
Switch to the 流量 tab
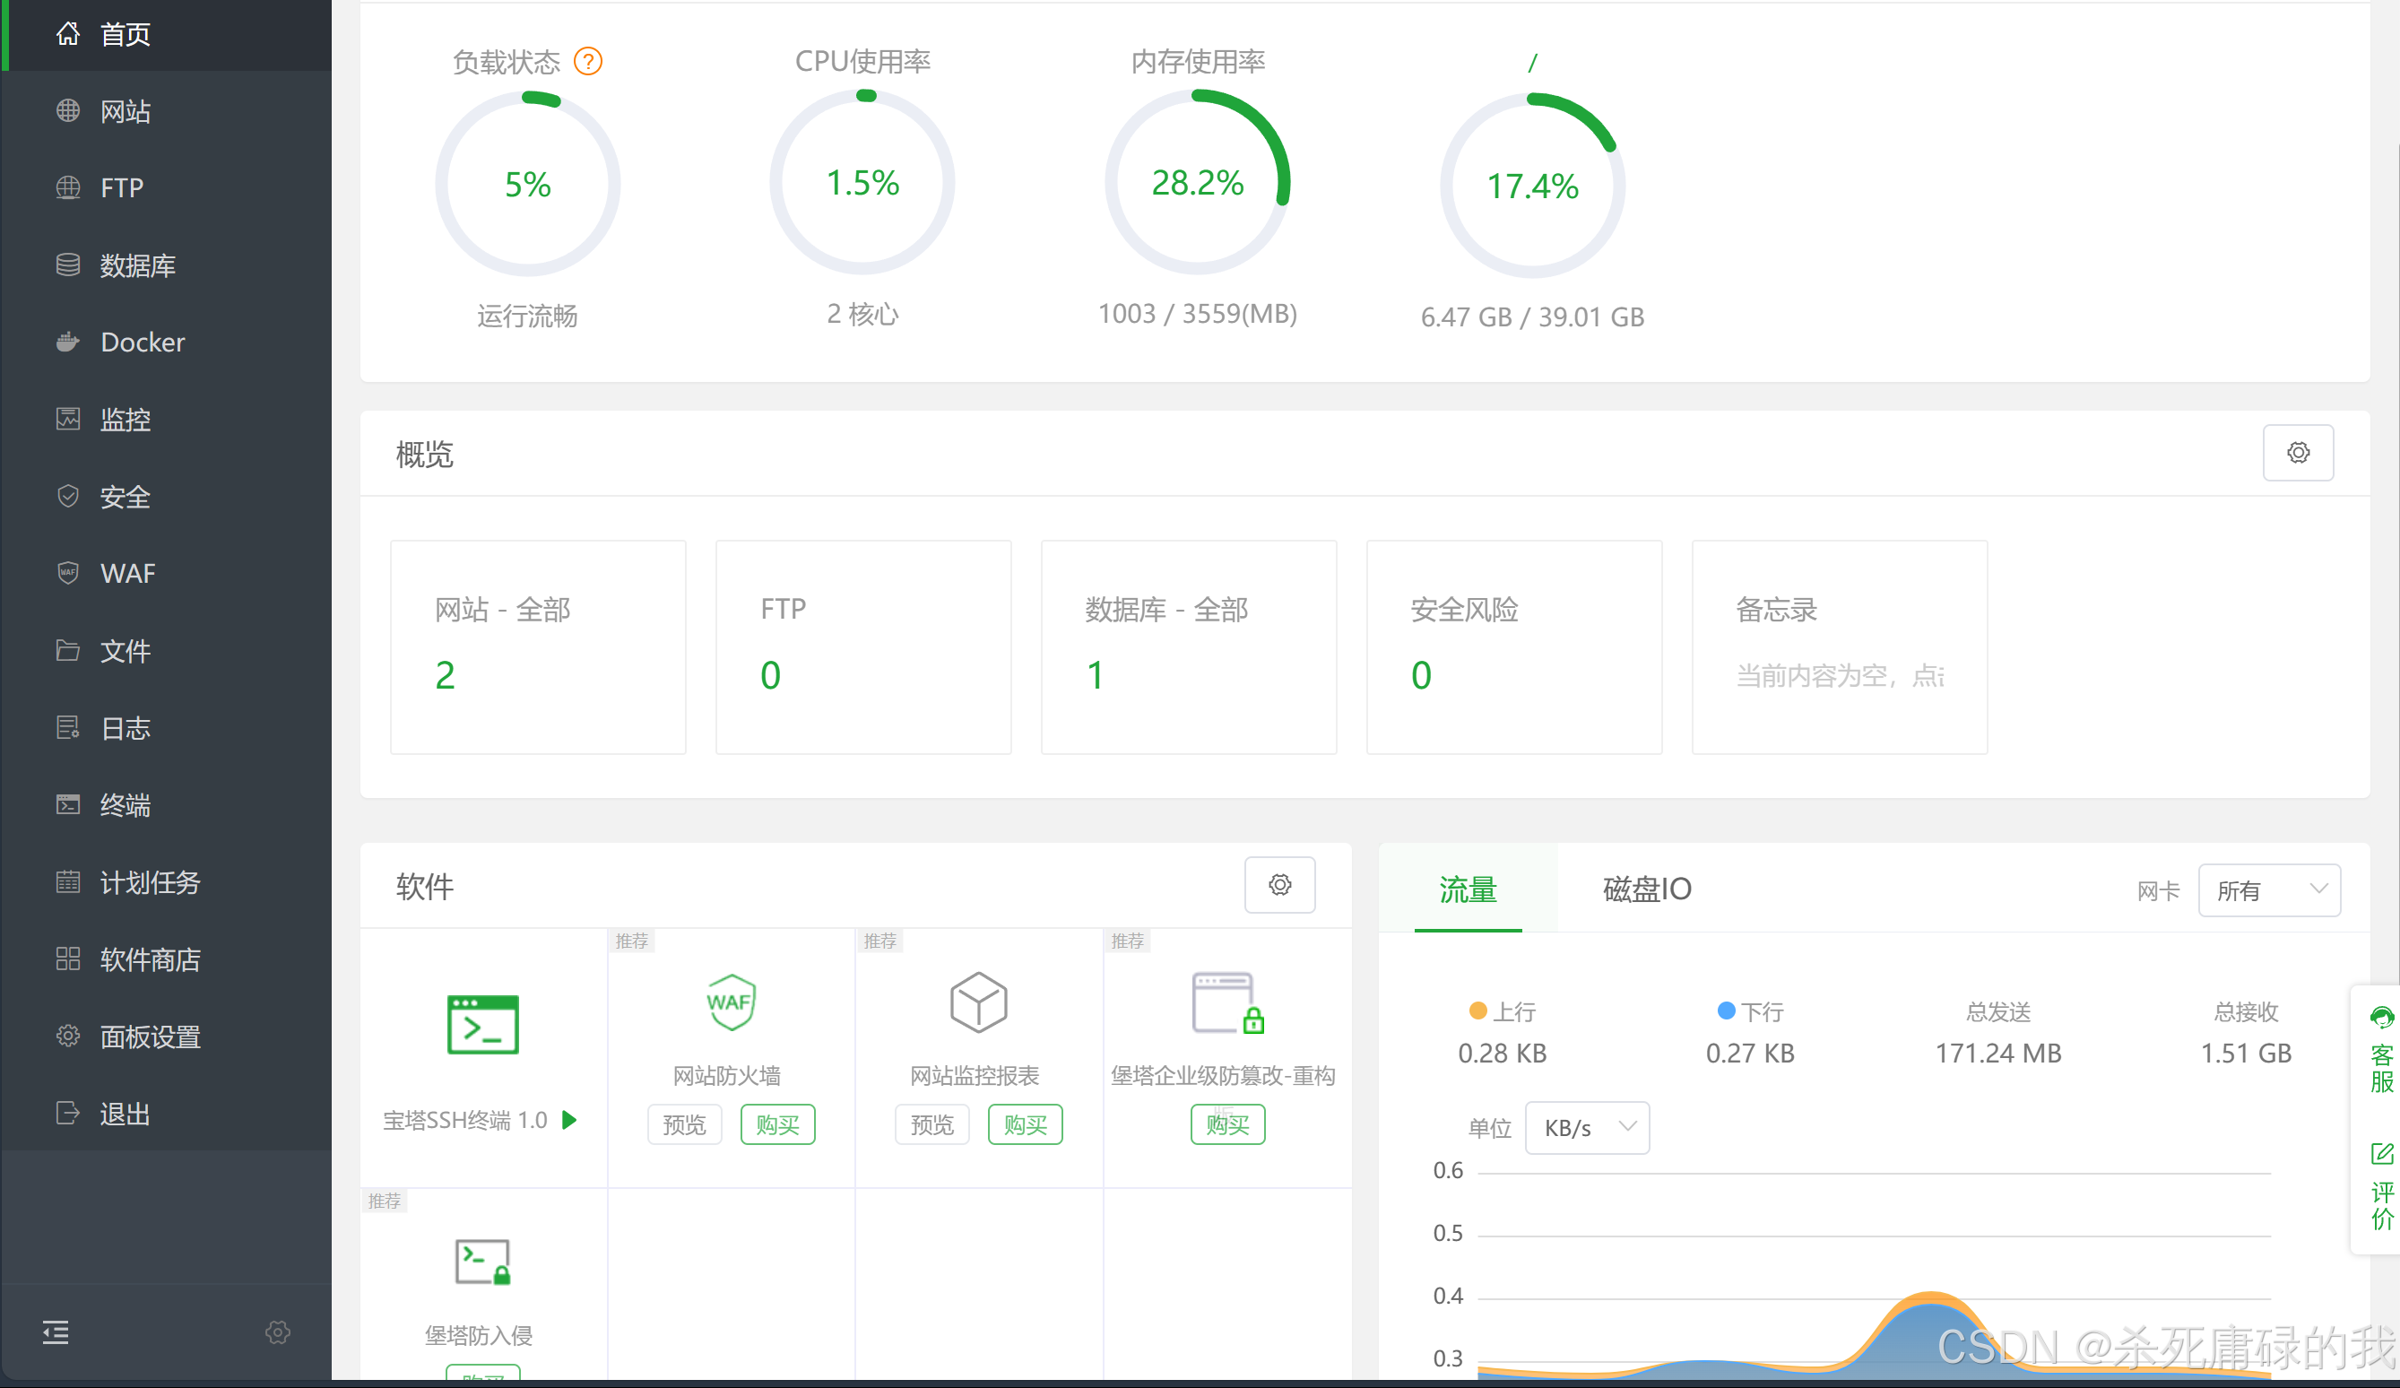(1468, 889)
